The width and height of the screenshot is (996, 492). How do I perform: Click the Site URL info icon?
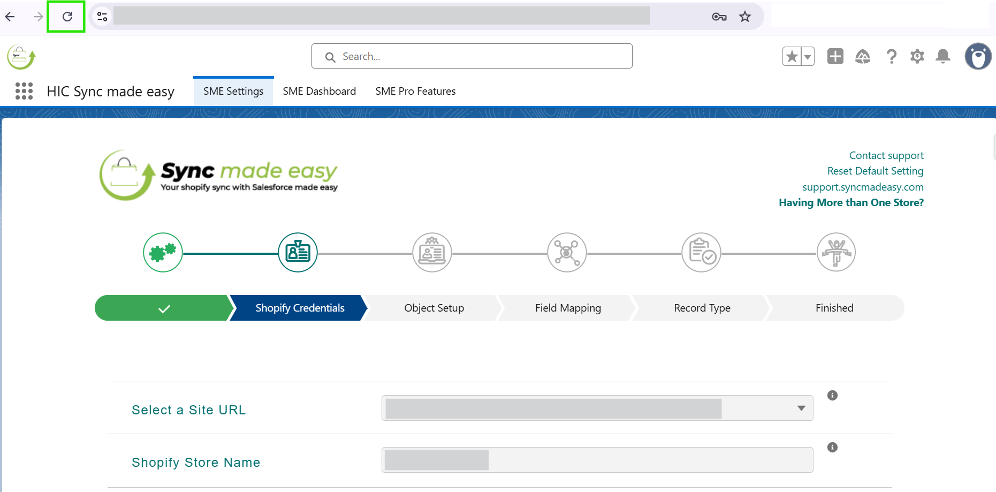point(832,396)
